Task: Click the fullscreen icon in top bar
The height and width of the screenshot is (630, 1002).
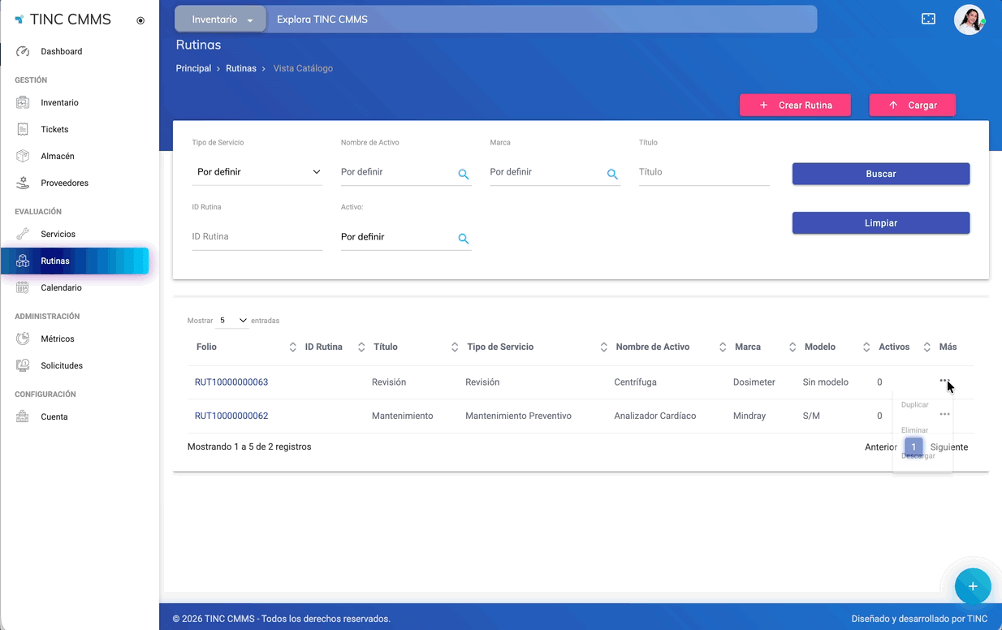Action: point(928,19)
